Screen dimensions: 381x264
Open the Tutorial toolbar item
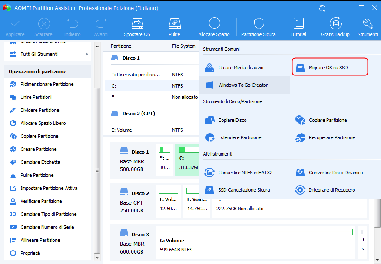pyautogui.click(x=298, y=27)
